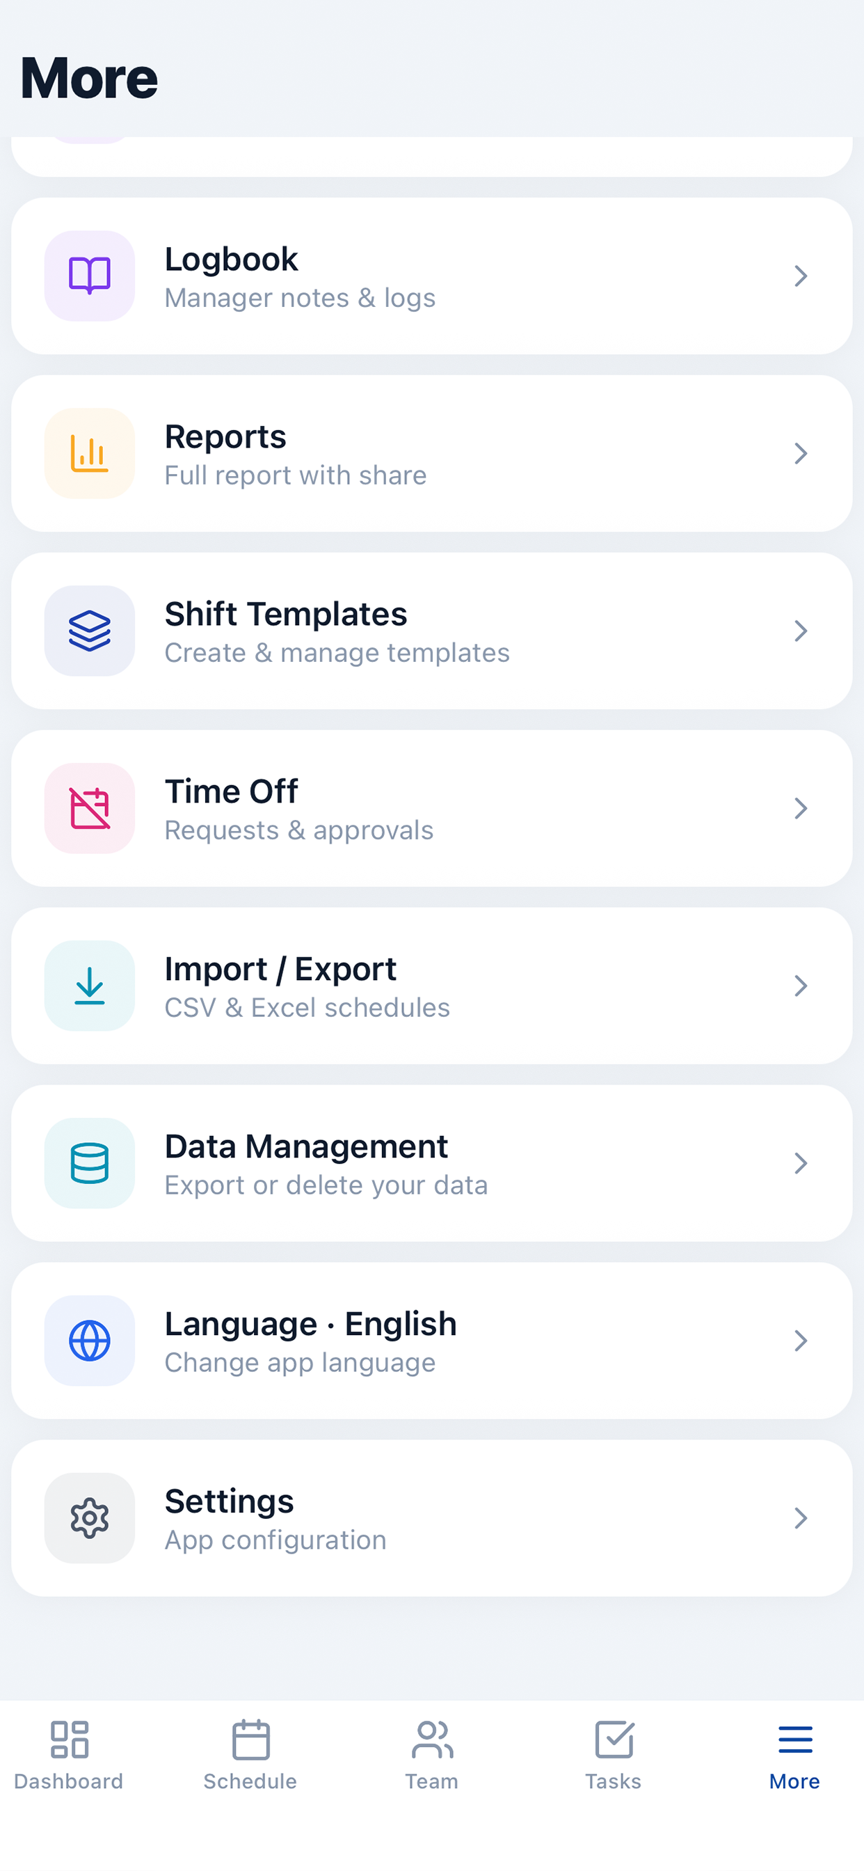The height and width of the screenshot is (1871, 864).
Task: Go to the Team tab
Action: point(432,1755)
